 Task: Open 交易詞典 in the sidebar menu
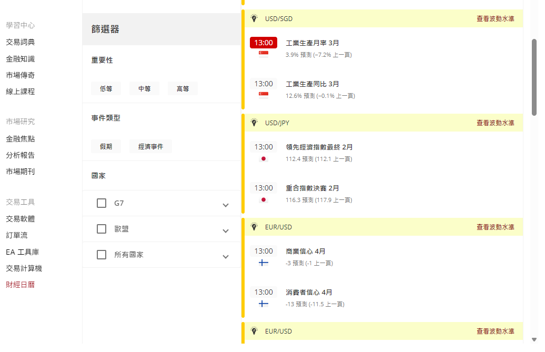[x=21, y=42]
